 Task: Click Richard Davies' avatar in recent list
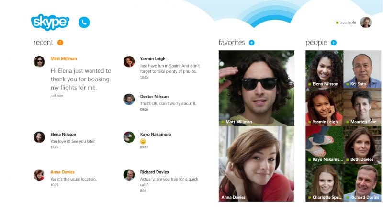(x=129, y=175)
